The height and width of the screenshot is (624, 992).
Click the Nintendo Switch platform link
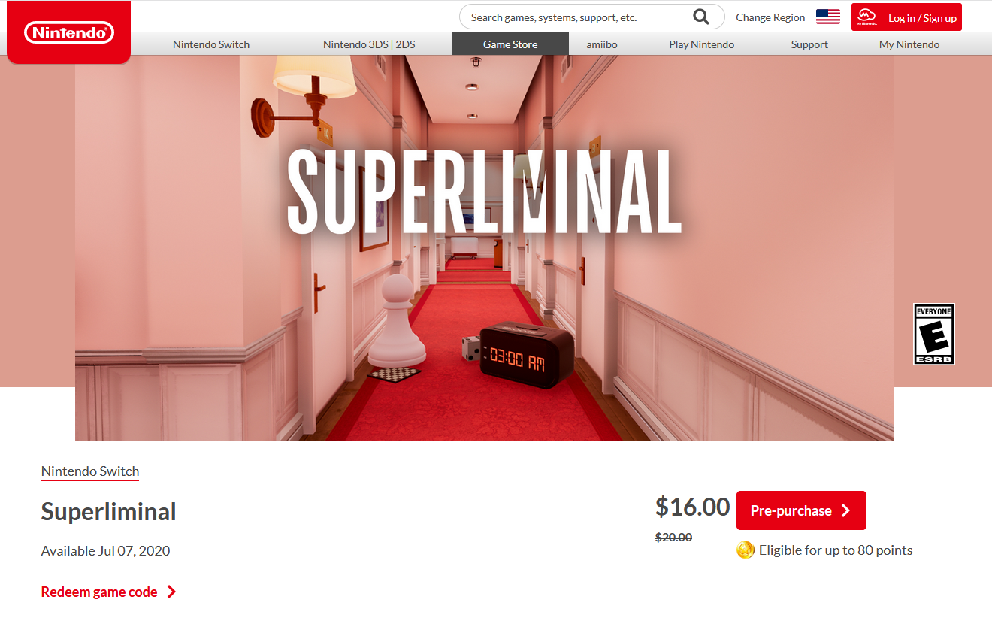click(90, 472)
